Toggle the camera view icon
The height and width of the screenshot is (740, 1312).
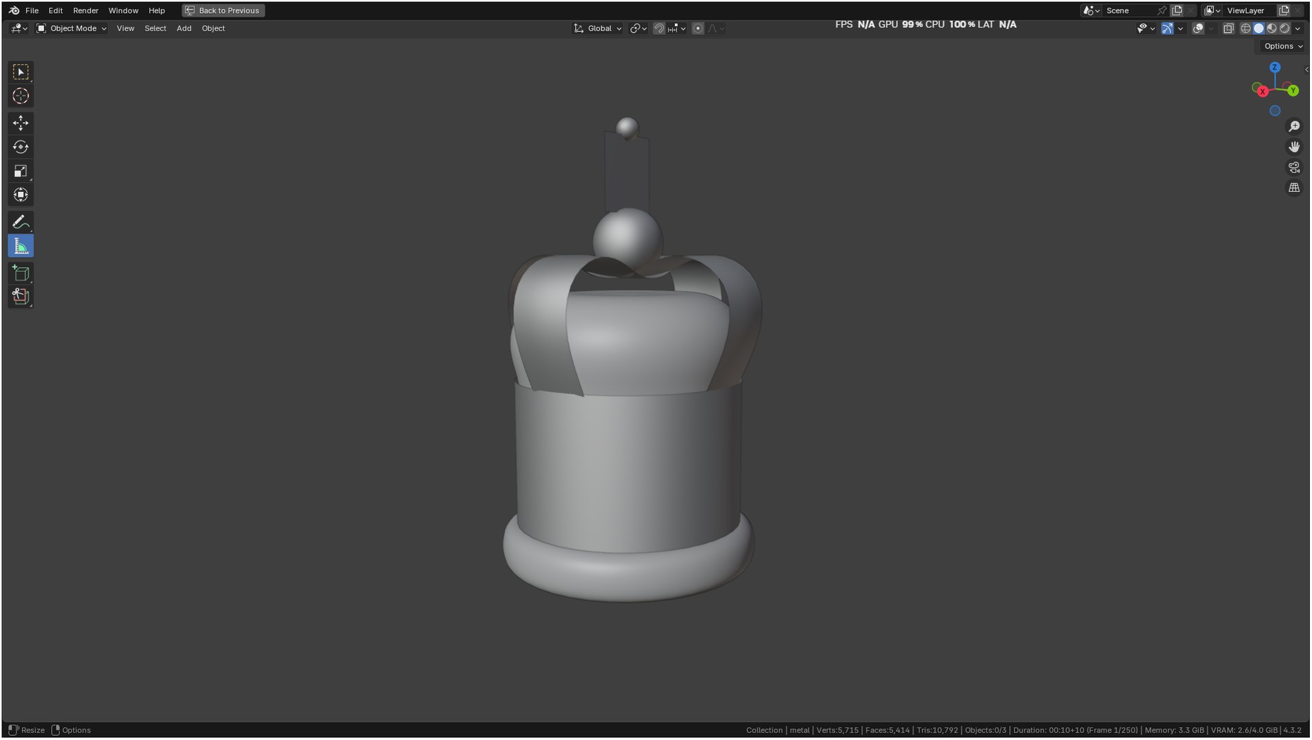(1294, 167)
